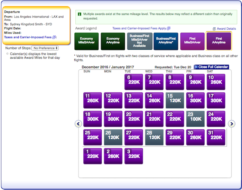Select Business/First AAnytime award type

(x=166, y=41)
